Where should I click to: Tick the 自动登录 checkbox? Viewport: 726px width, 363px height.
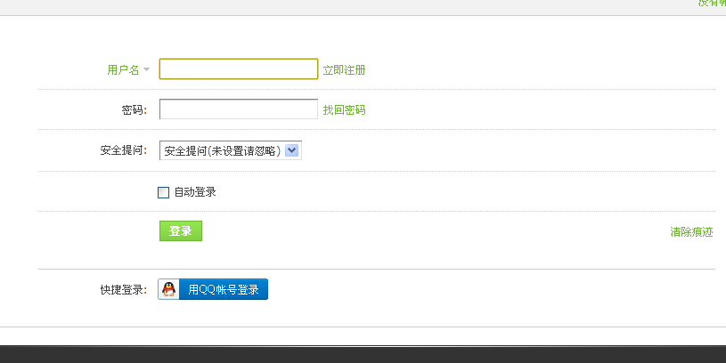coord(163,192)
